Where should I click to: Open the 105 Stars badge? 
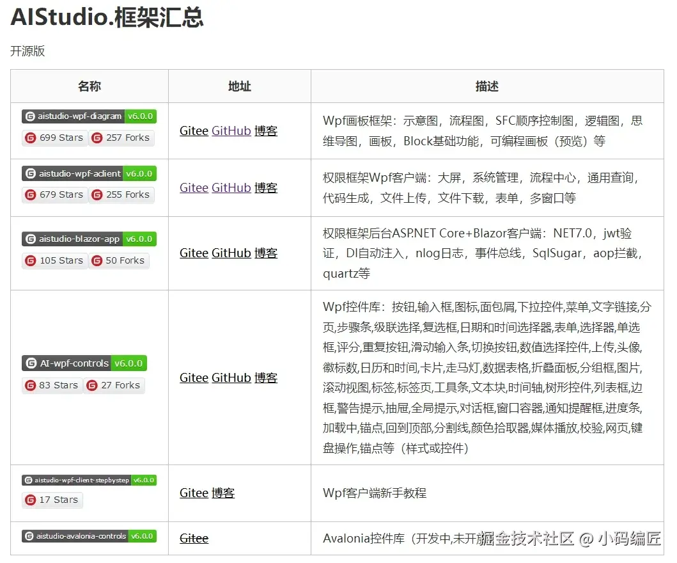54,260
